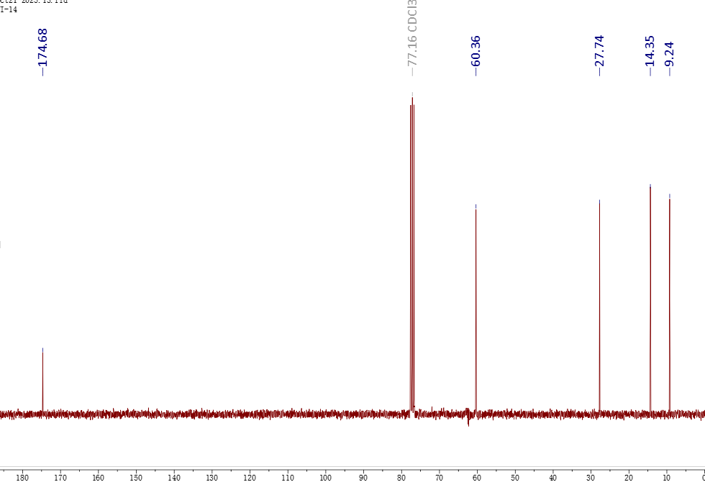Select the 9.24 peak label

tap(670, 53)
